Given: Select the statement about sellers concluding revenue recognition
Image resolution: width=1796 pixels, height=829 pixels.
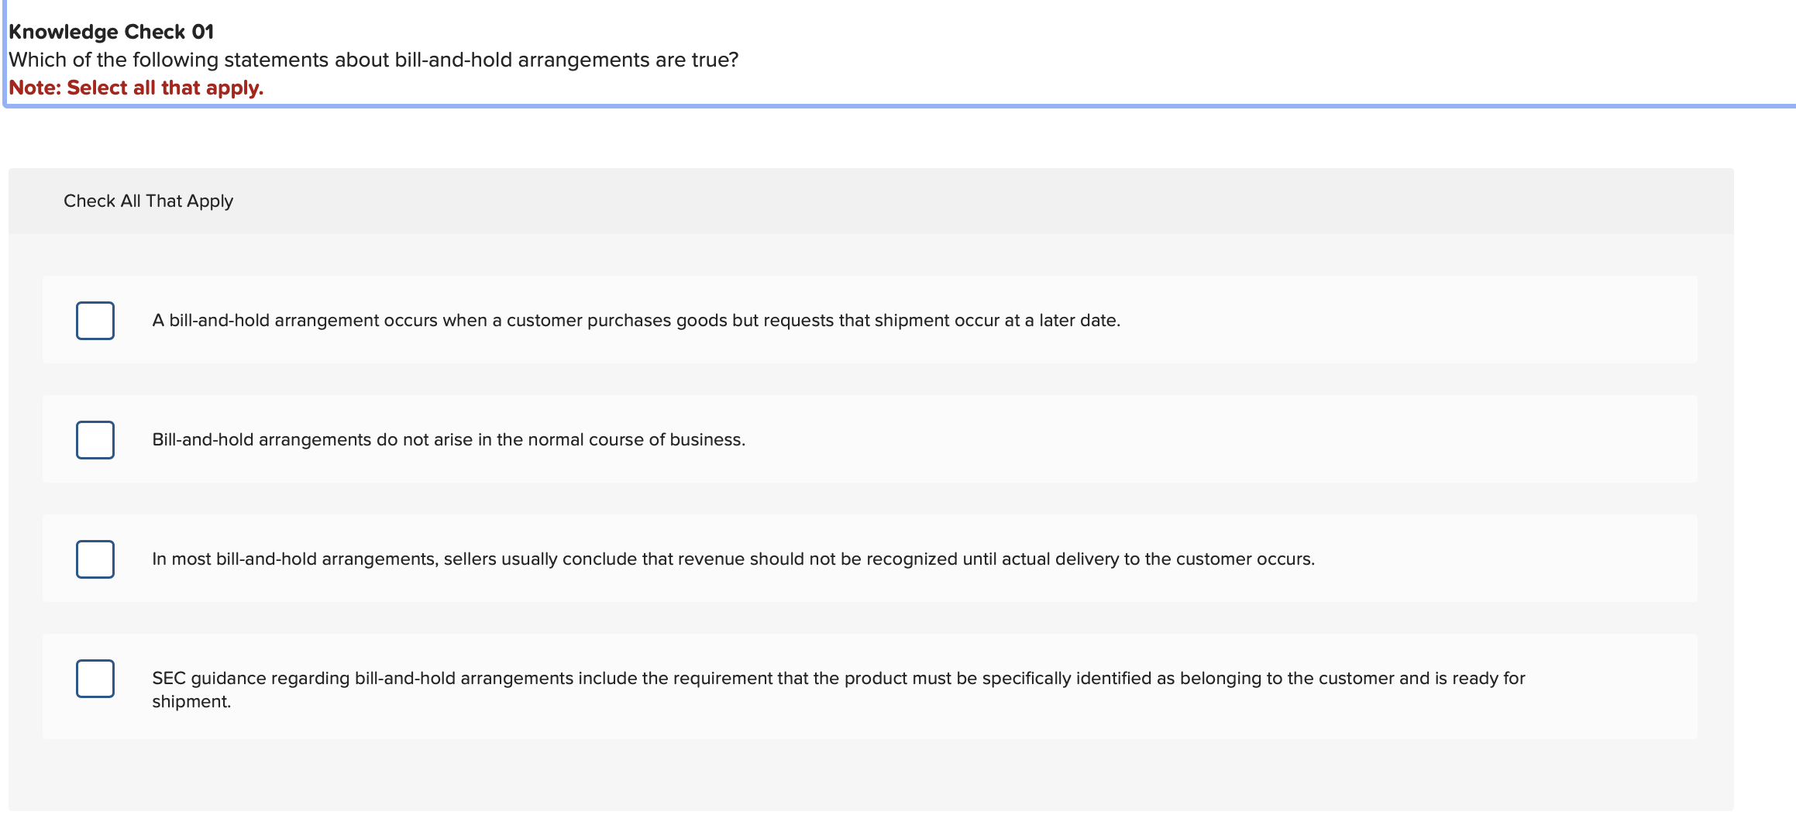Looking at the screenshot, I should pos(732,559).
